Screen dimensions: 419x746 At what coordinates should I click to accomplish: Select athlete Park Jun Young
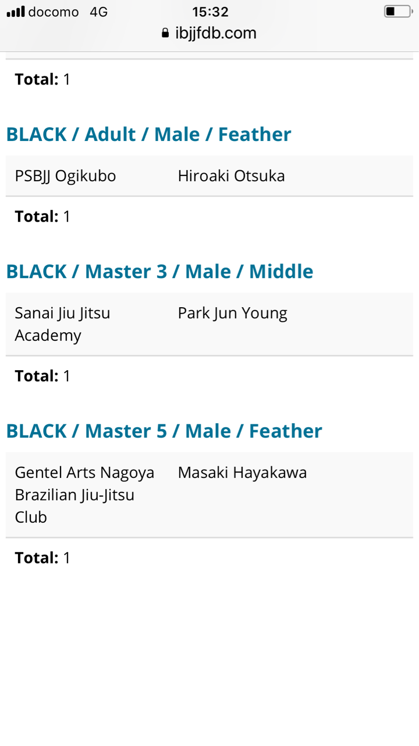[x=232, y=313]
